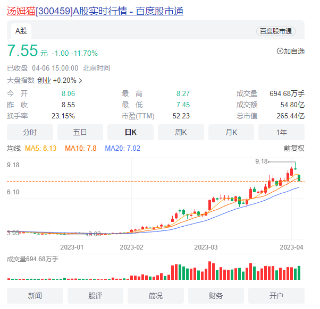This screenshot has width=320, height=309.
Task: Click the 2023-04 date axis label
Action: [x=291, y=247]
